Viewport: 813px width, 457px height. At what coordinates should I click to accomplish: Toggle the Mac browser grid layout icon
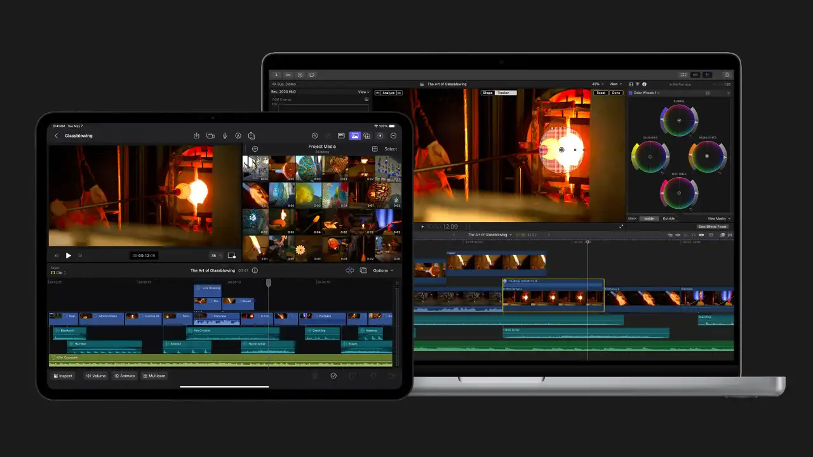tap(683, 74)
